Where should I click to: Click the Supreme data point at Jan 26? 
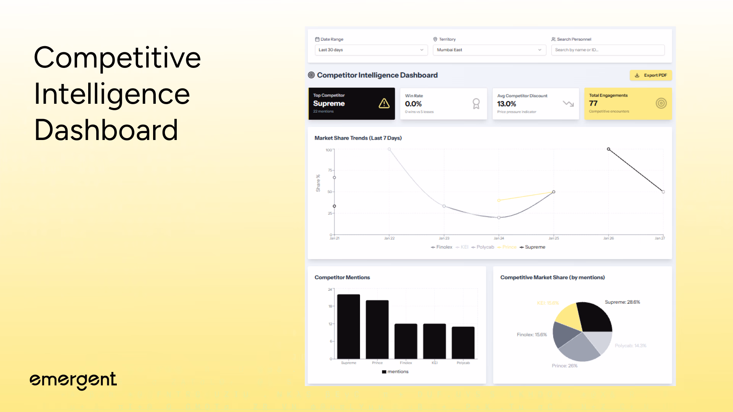pos(609,149)
